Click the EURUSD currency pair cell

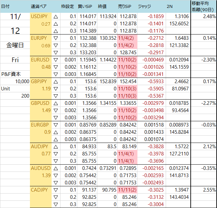[40, 60]
